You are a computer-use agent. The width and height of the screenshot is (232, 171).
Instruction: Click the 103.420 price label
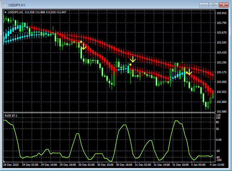(221, 53)
